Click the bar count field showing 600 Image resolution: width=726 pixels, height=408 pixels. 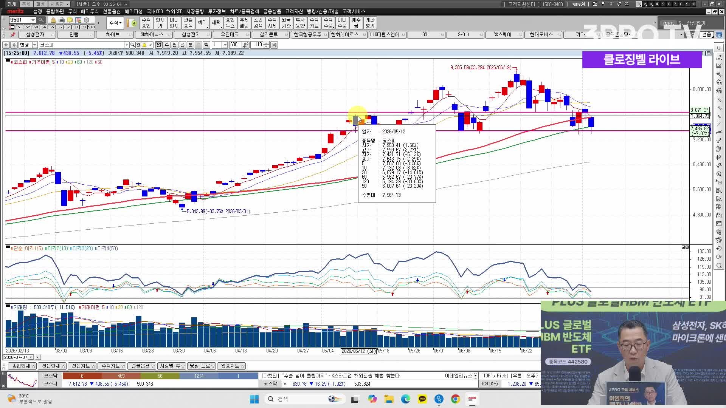pyautogui.click(x=234, y=45)
